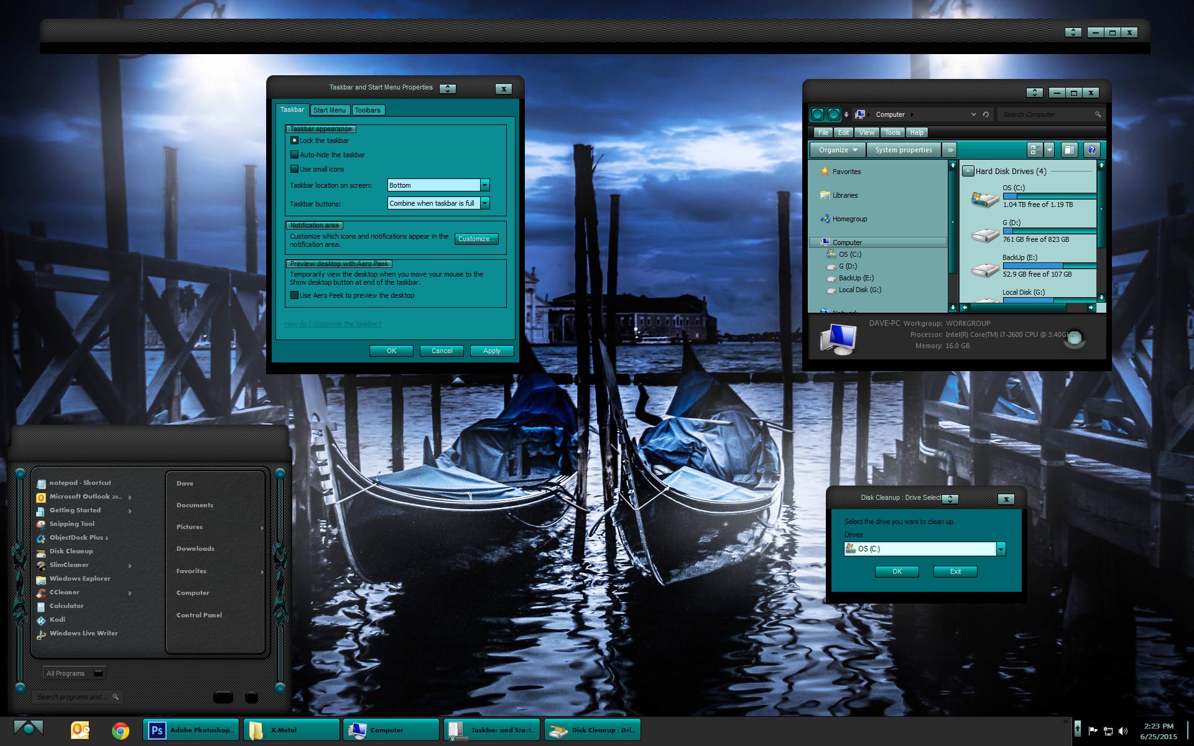
Task: Click OK in Disk Cleanup Drive Selection
Action: point(897,571)
